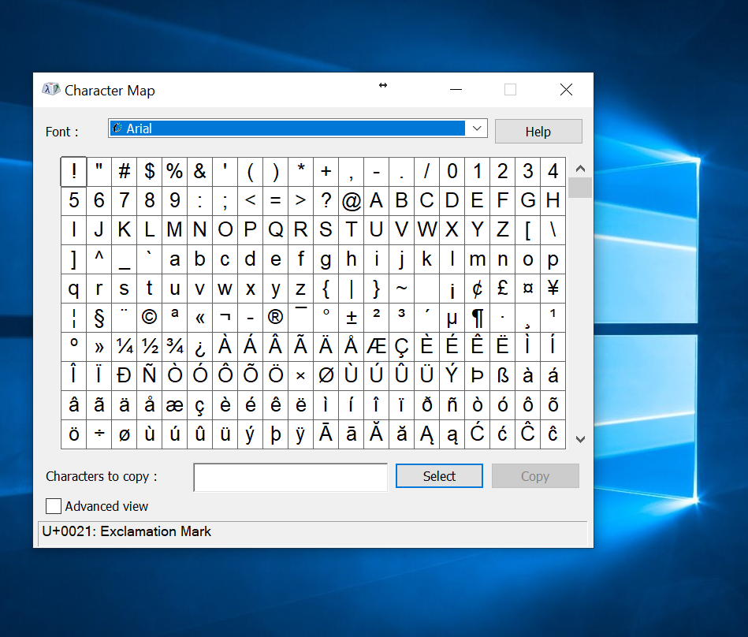Minimize the Character Map window
748x637 pixels.
click(456, 89)
